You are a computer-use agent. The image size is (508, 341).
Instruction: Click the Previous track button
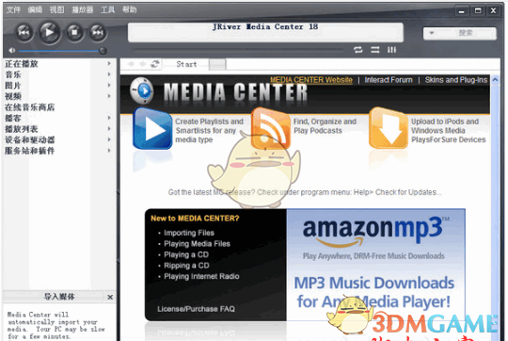click(24, 32)
